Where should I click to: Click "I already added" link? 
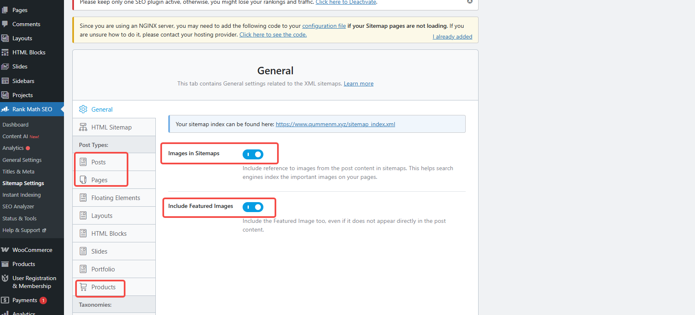pos(452,37)
